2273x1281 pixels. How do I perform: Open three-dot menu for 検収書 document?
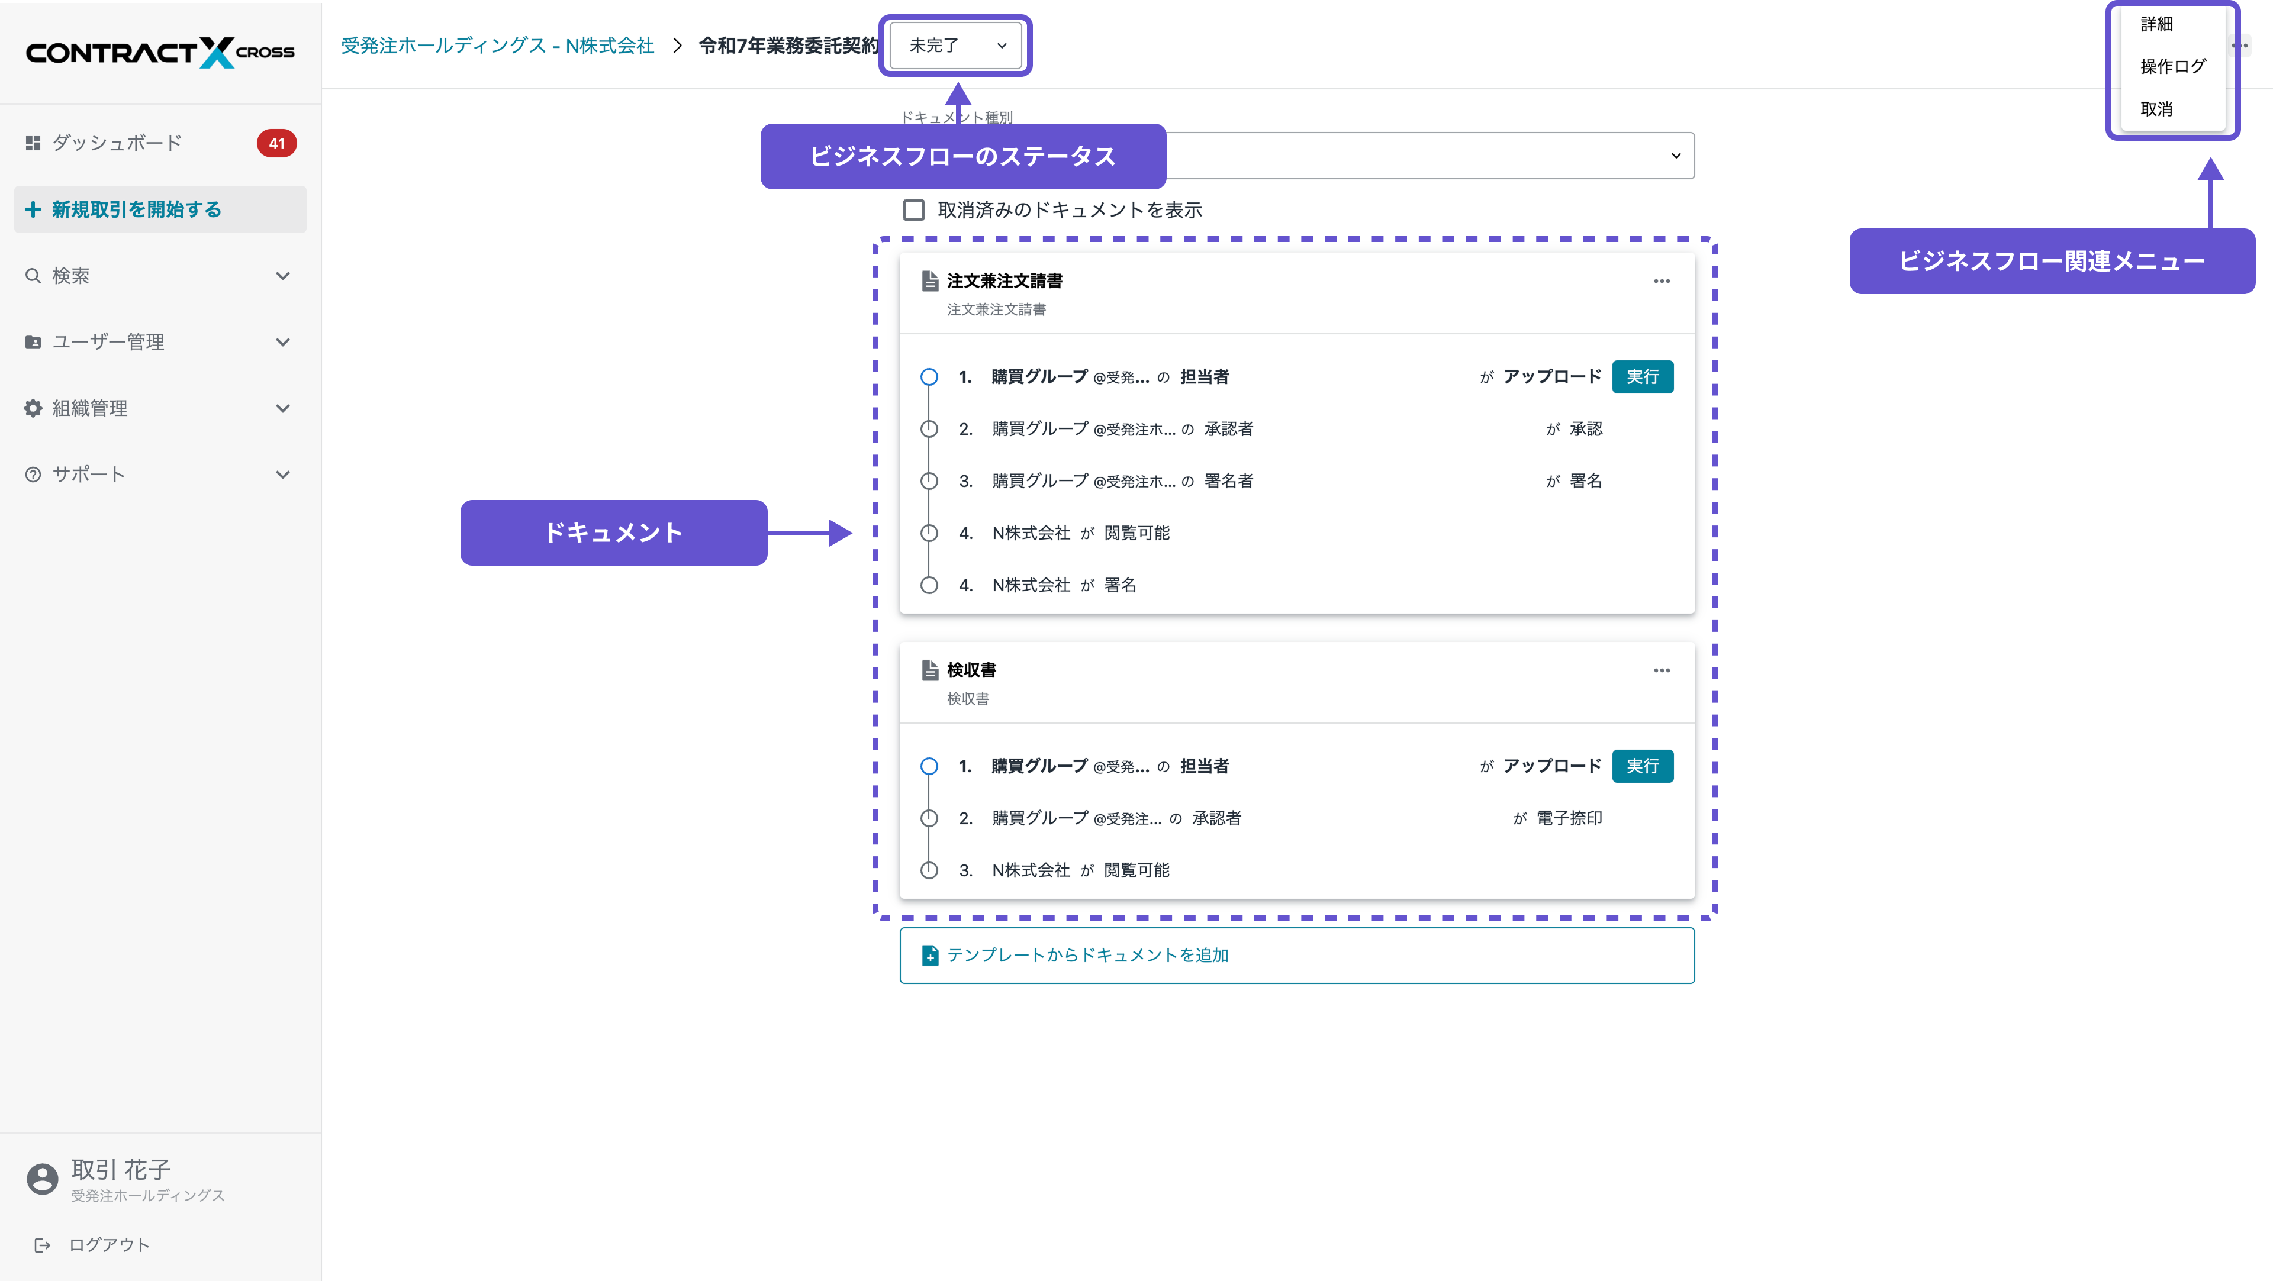tap(1662, 670)
